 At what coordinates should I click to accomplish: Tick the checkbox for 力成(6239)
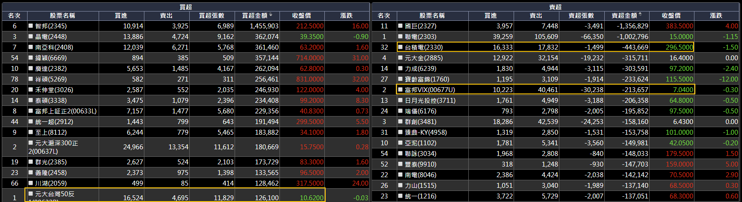400,69
